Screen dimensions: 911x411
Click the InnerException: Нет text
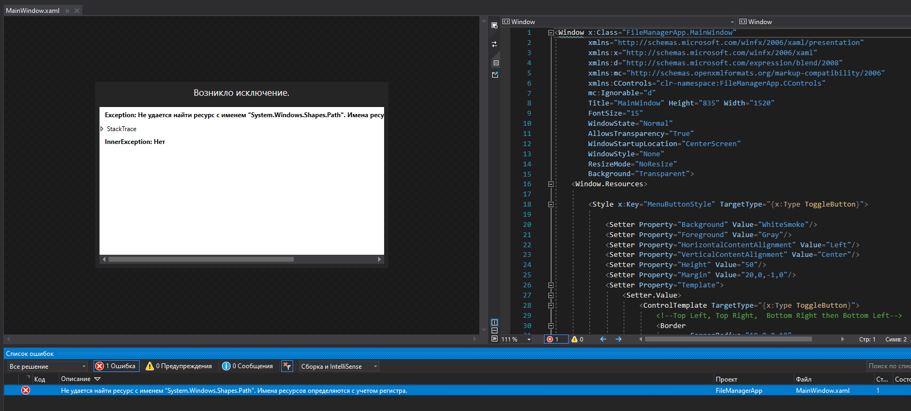135,142
